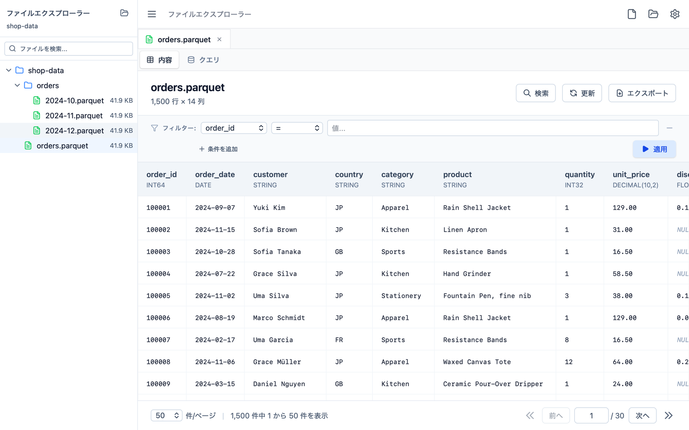Click the 検索 button

click(x=536, y=93)
